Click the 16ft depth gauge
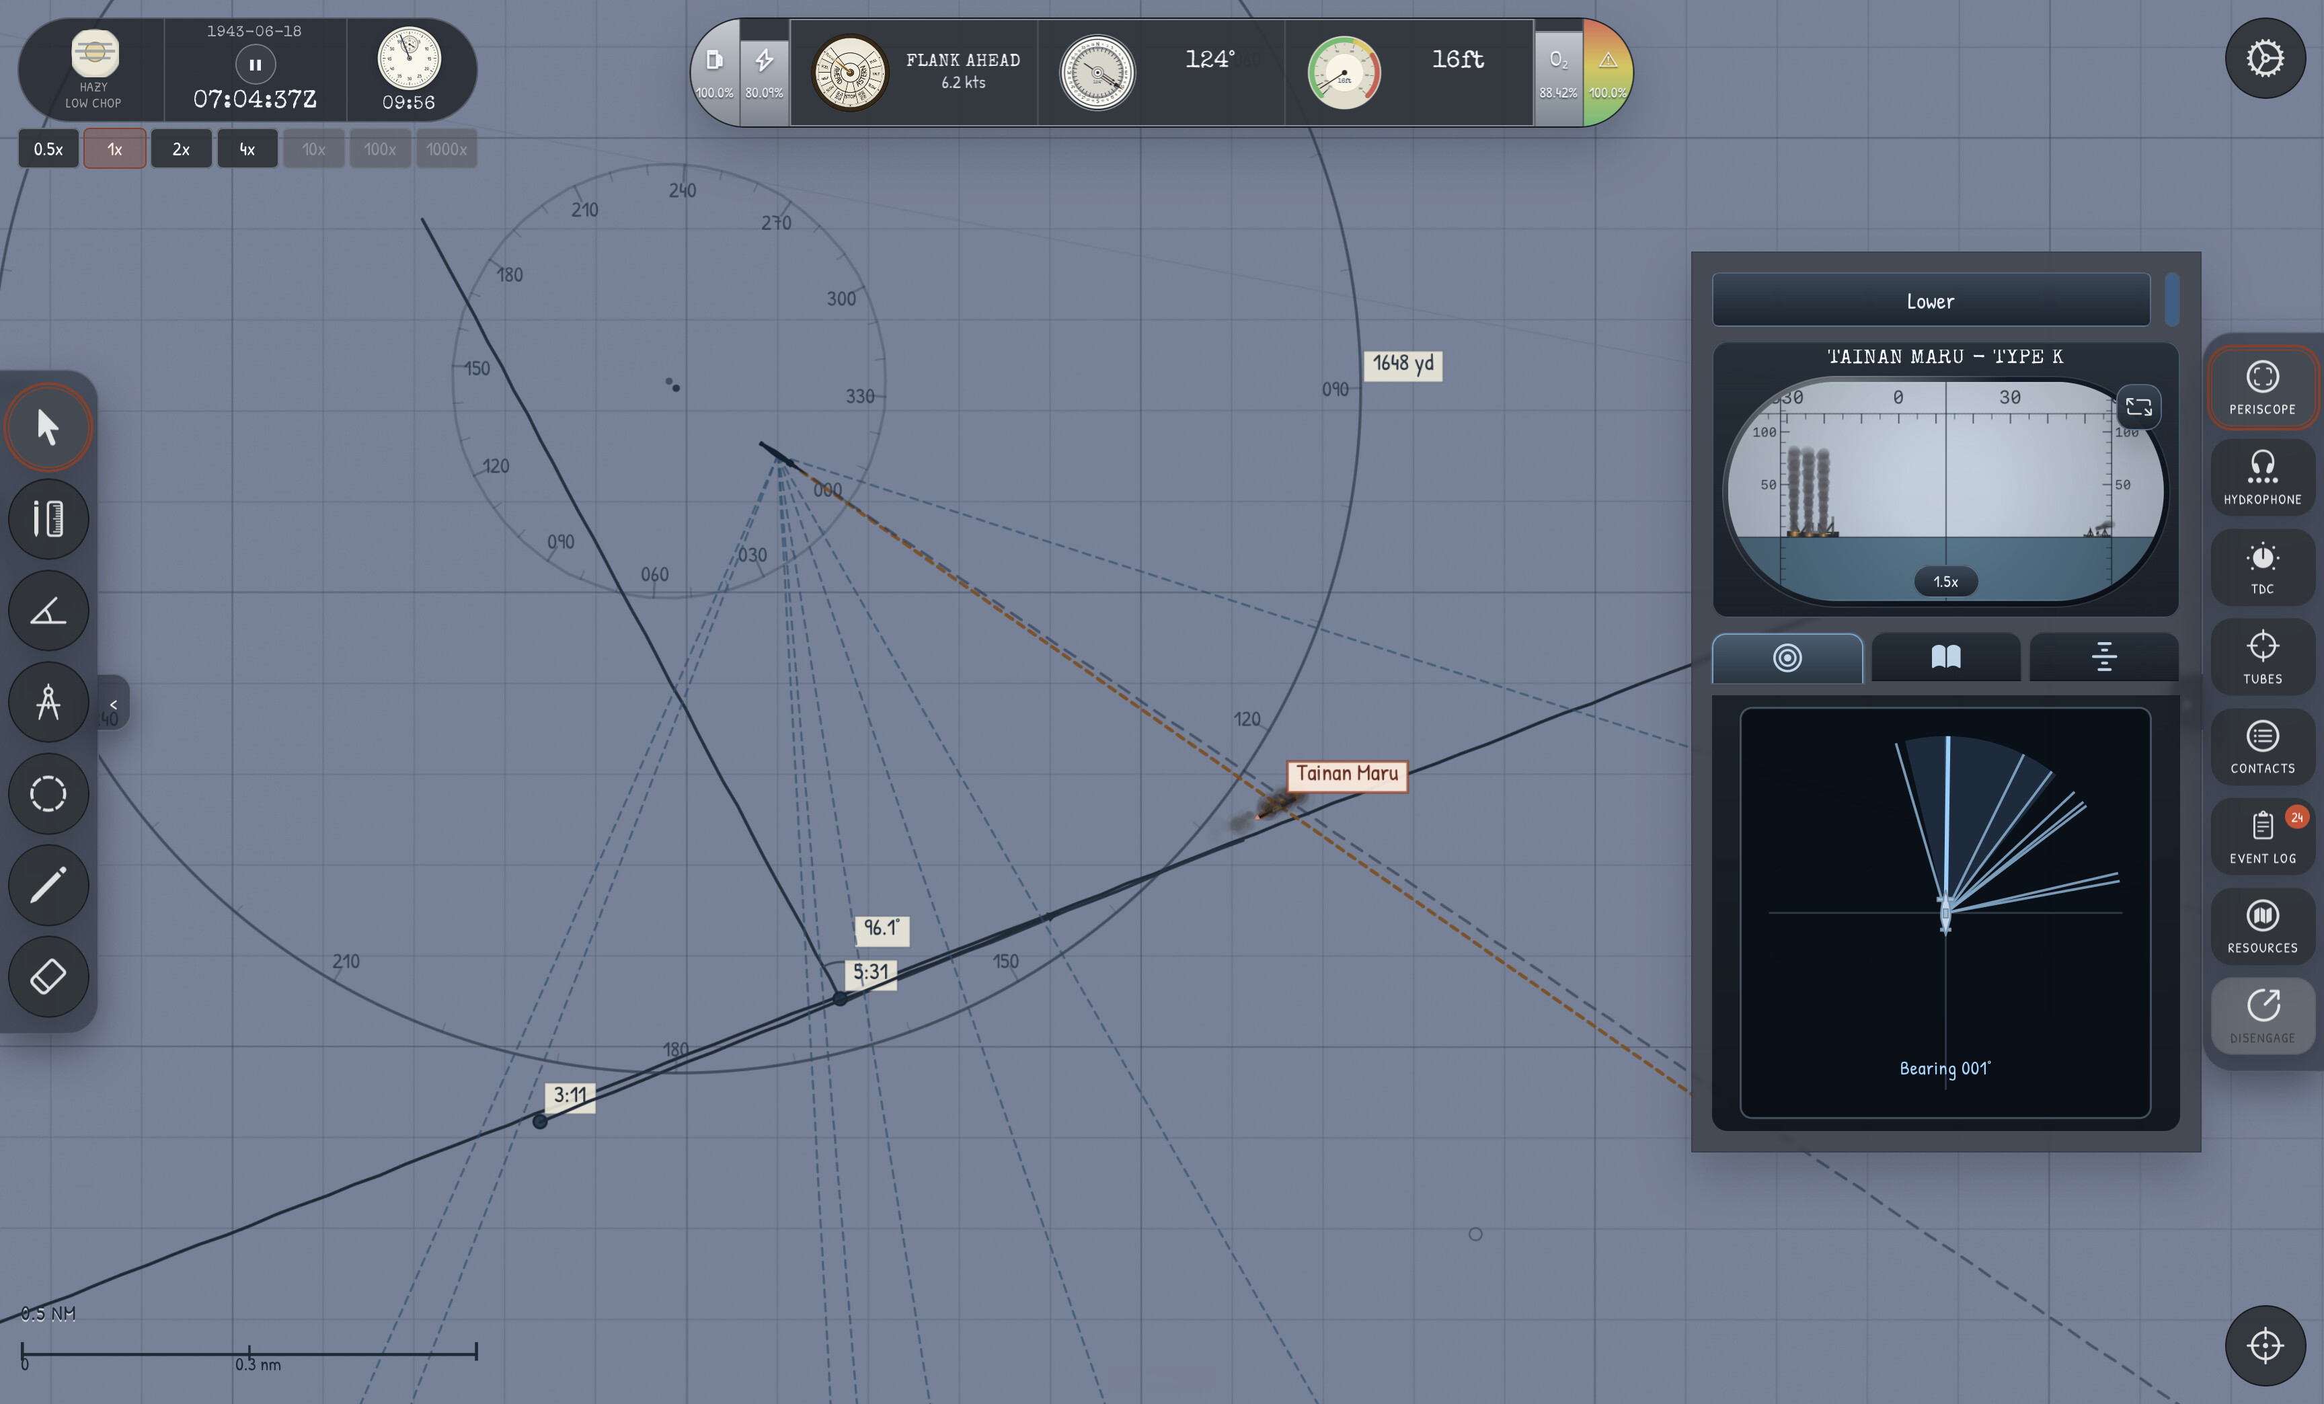This screenshot has height=1404, width=2324. 1344,73
